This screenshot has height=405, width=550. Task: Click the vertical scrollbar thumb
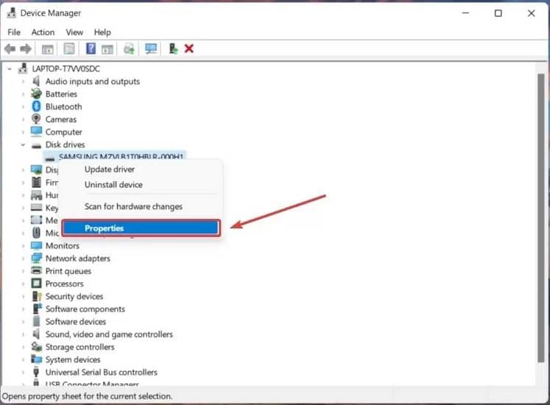541,217
